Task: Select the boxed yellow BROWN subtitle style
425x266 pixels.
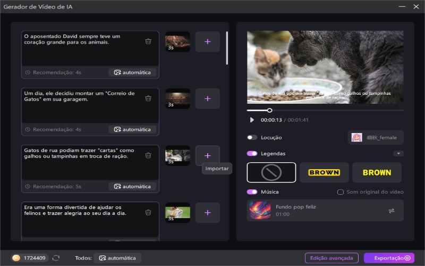Action: click(324, 172)
